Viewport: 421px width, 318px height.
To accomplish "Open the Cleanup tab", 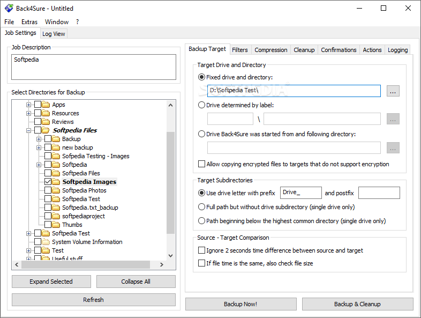I will [304, 50].
